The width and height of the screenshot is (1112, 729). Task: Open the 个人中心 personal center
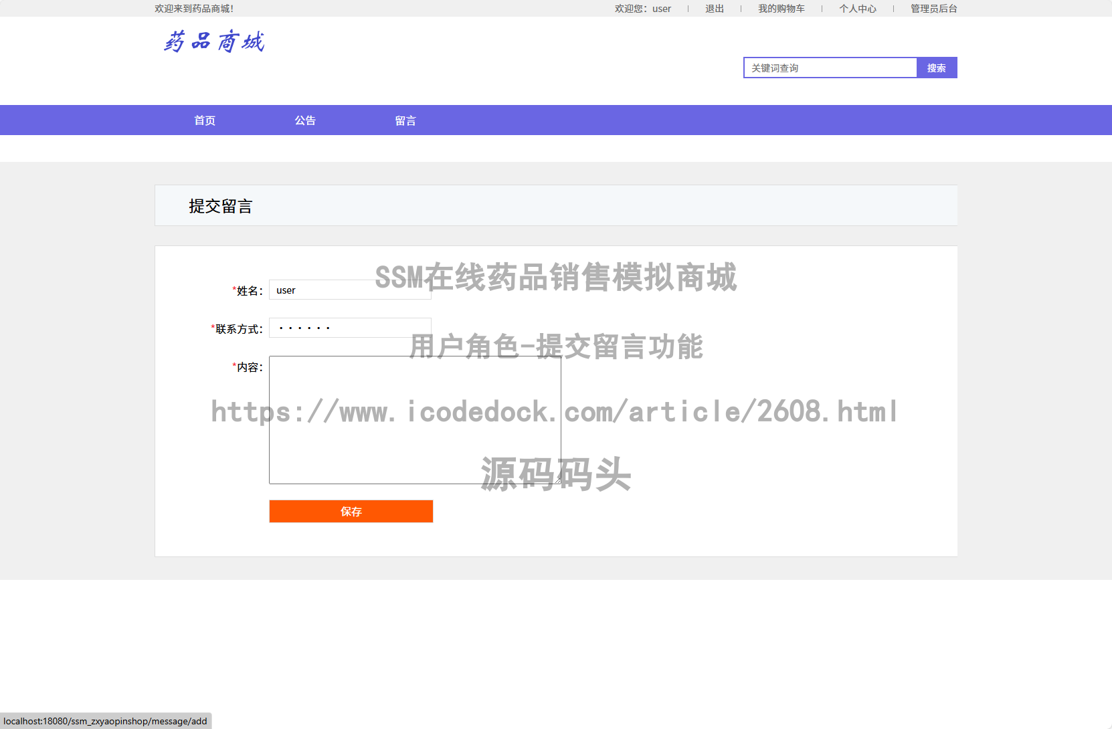pos(858,8)
